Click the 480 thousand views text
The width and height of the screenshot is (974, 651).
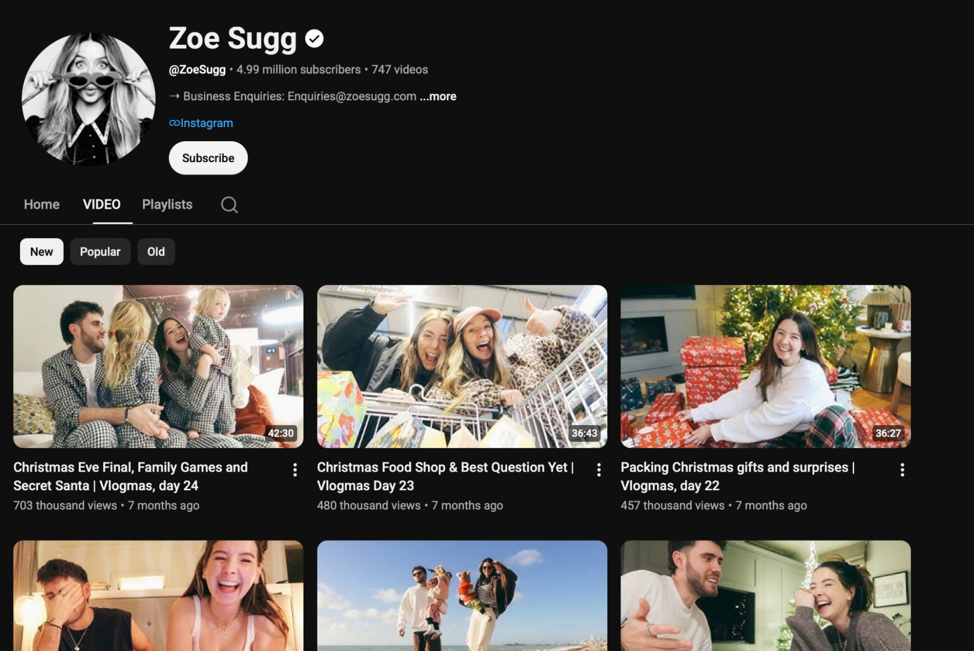369,505
